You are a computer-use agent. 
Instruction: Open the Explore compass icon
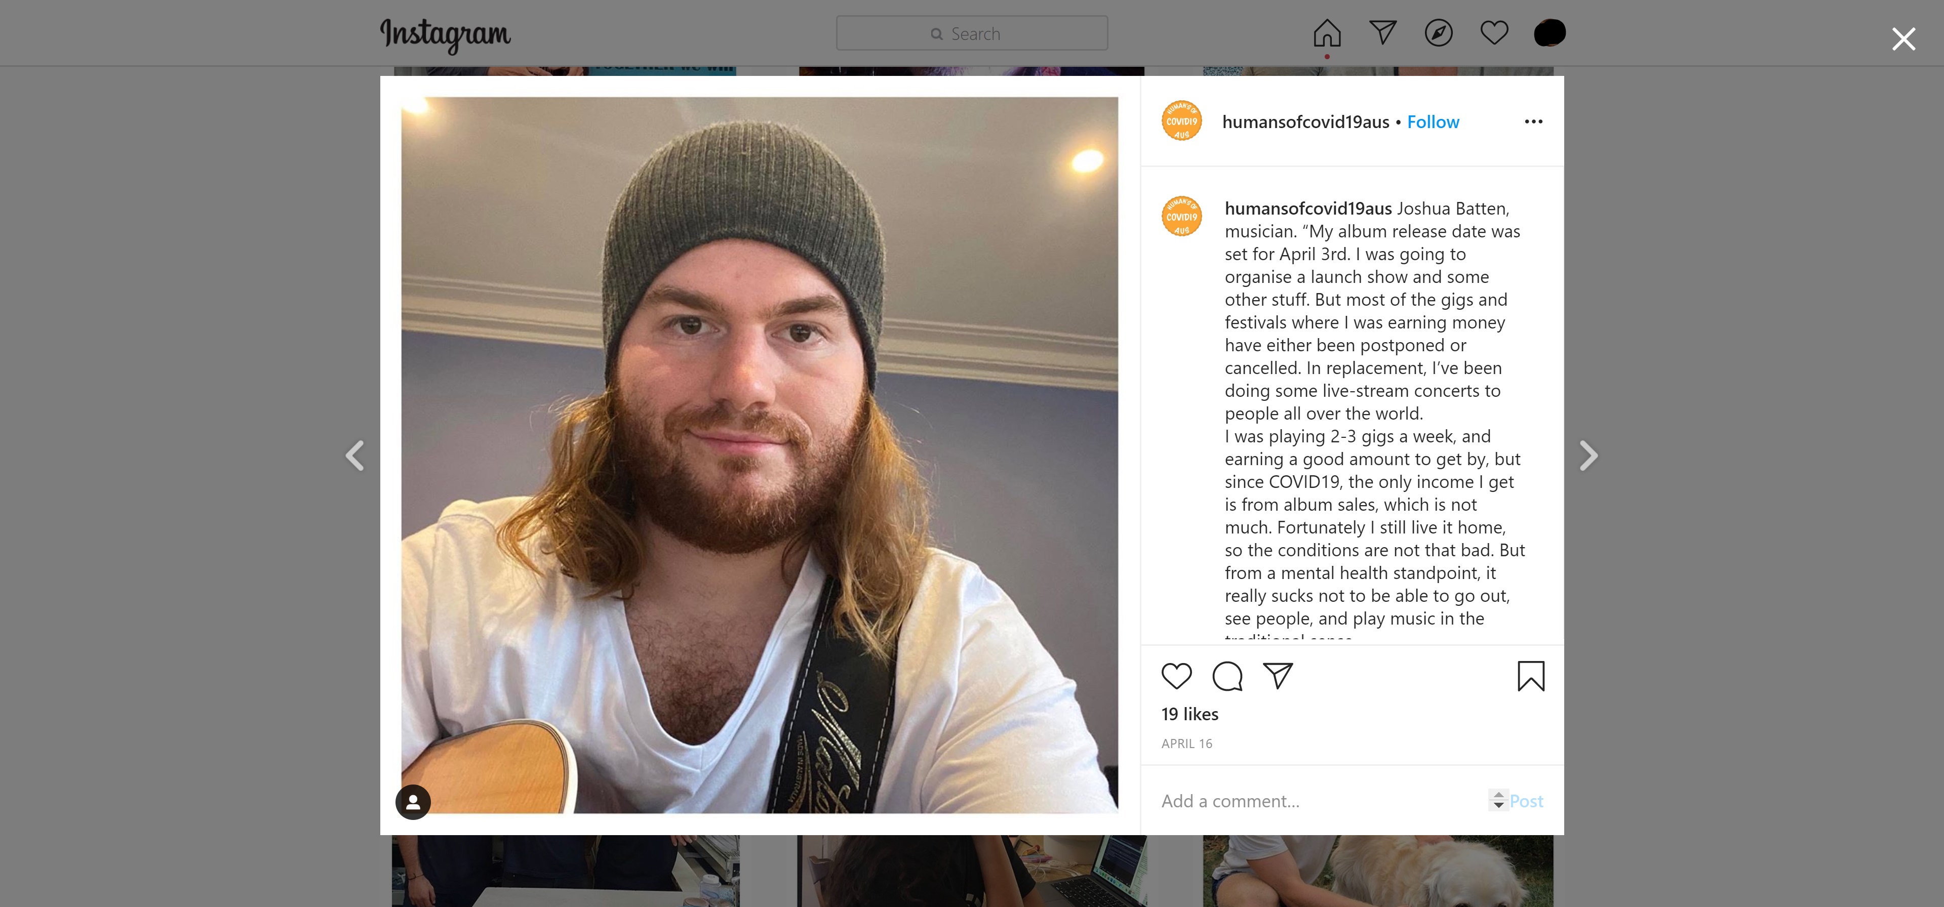(x=1439, y=33)
